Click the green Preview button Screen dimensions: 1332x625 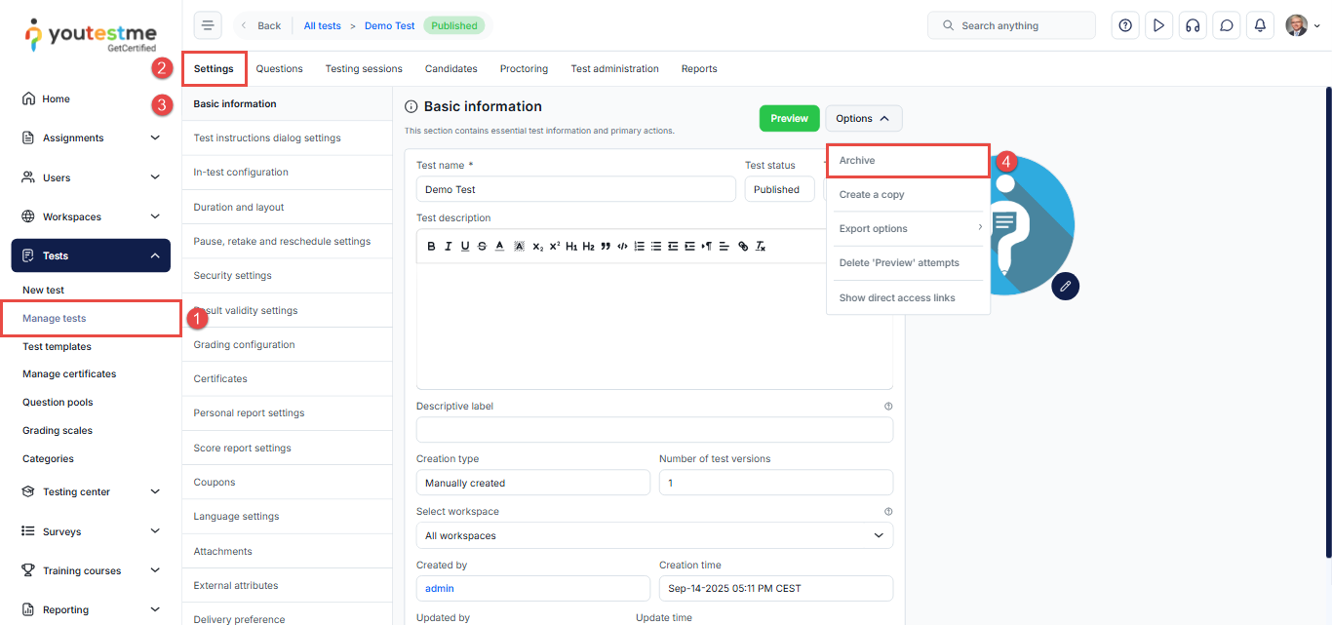(789, 118)
